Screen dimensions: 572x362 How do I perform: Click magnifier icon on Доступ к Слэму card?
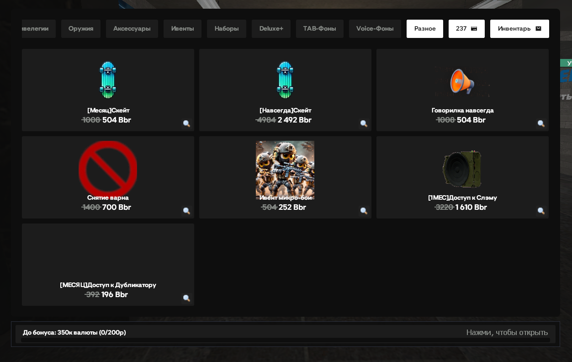[541, 211]
